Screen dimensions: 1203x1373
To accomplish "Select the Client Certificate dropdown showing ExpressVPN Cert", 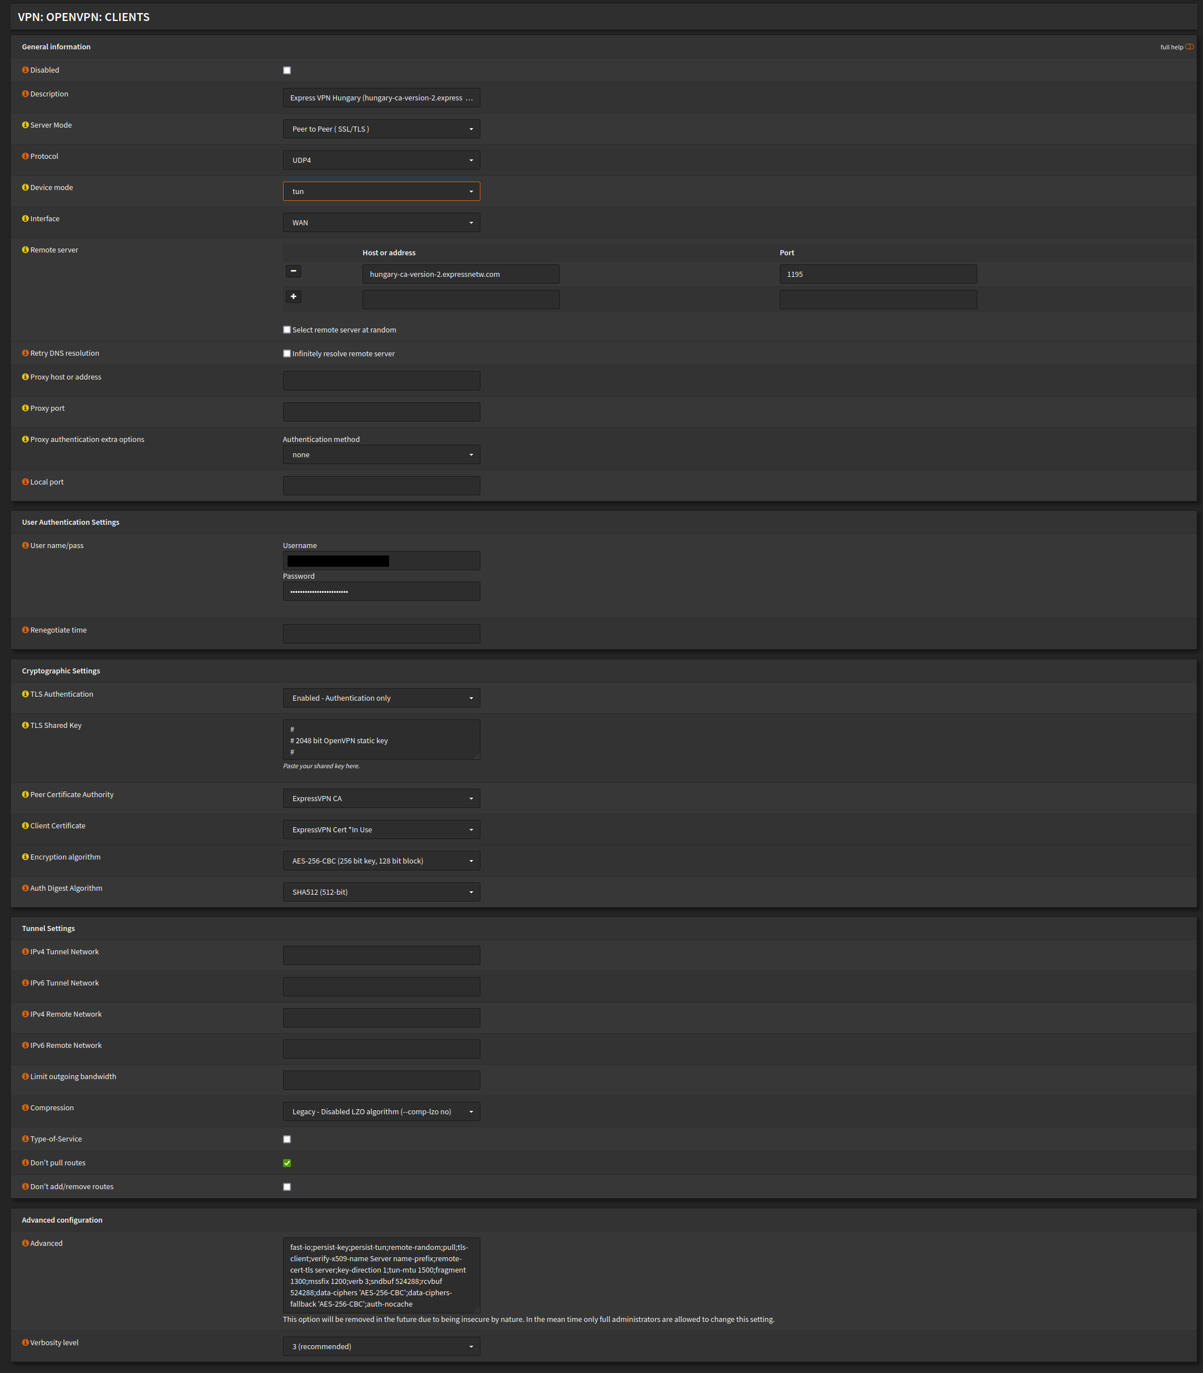I will pyautogui.click(x=381, y=829).
